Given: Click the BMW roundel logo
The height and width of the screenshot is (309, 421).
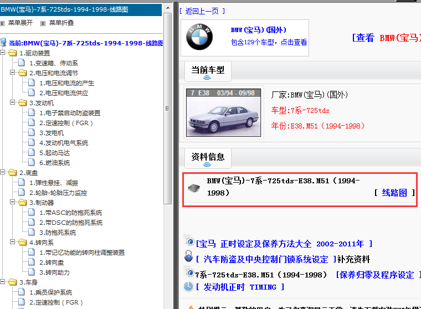Looking at the screenshot, I should point(199,37).
